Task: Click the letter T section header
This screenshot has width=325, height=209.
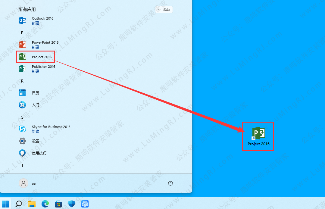Action: coord(22,165)
